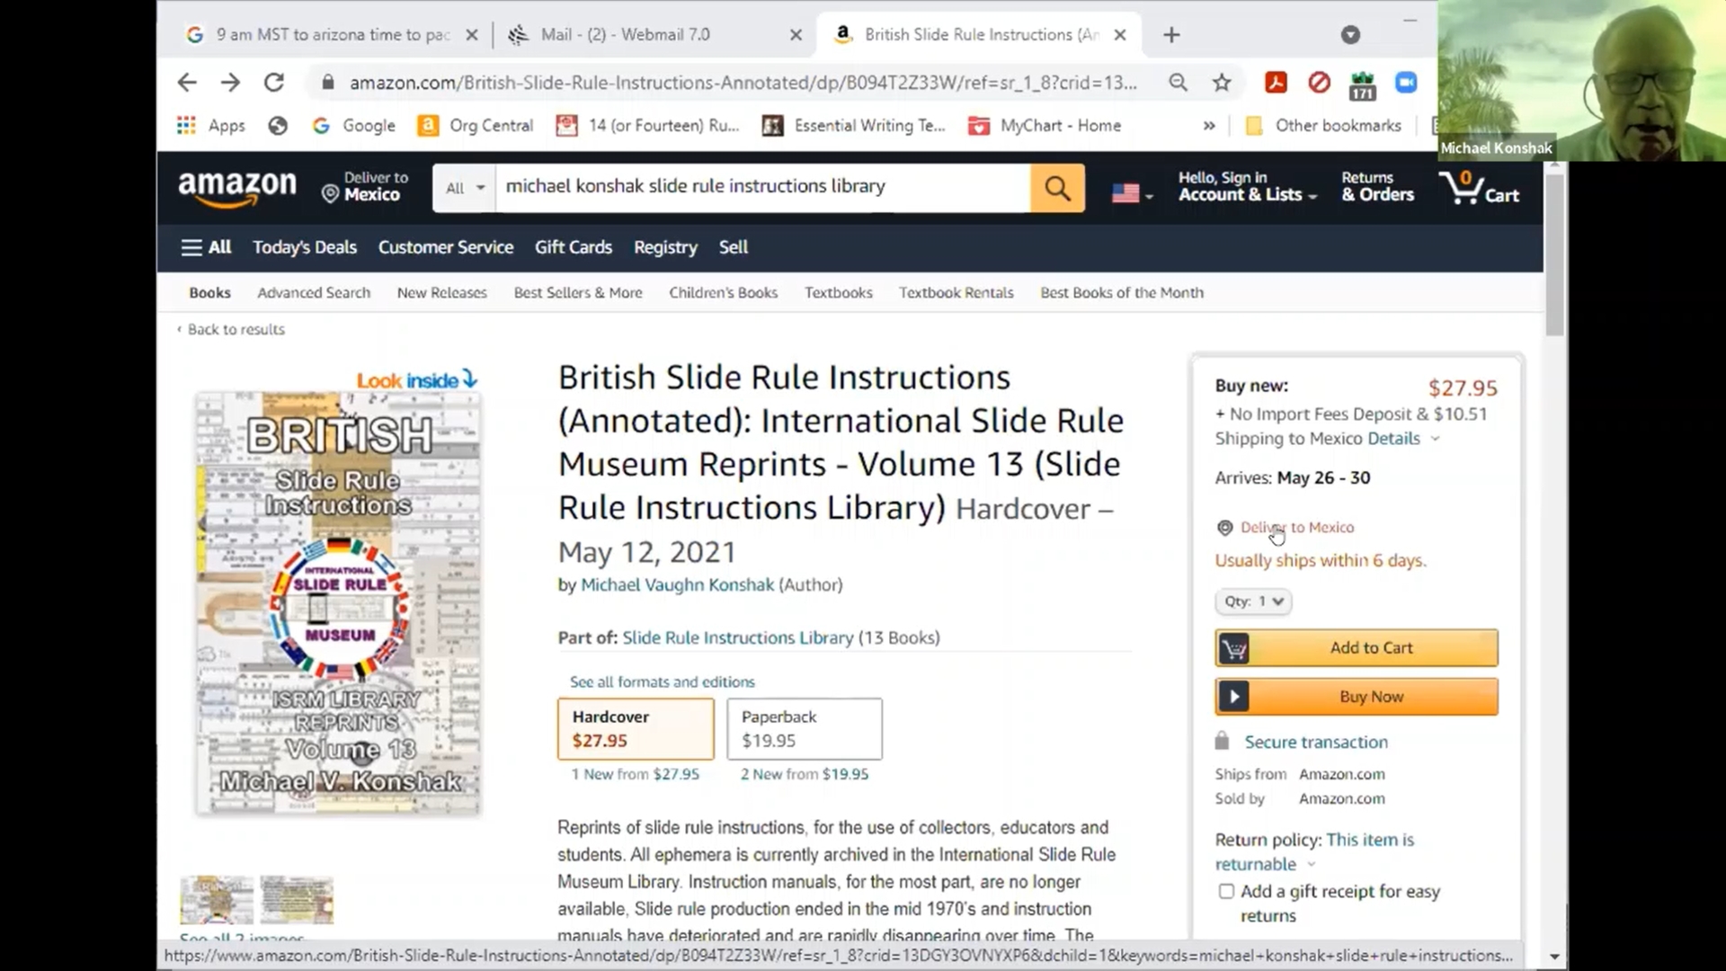Viewport: 1726px width, 971px height.
Task: Open the Adobe Acrobat extension icon
Action: tap(1276, 83)
